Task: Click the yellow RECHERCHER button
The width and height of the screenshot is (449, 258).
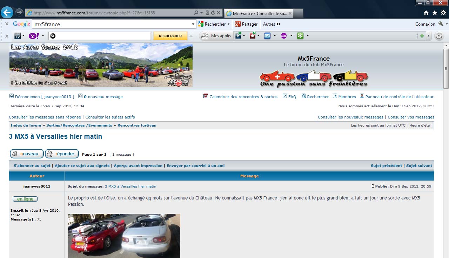Action: [170, 36]
